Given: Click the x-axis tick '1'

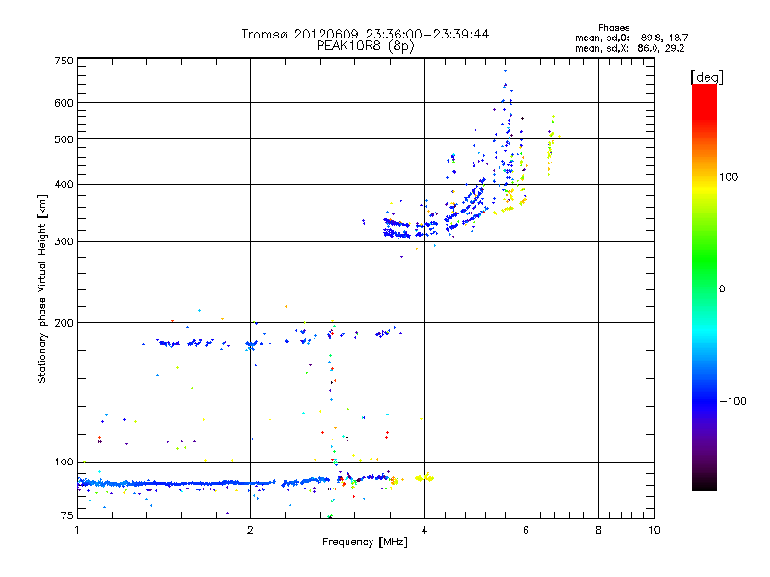Looking at the screenshot, I should [x=77, y=530].
